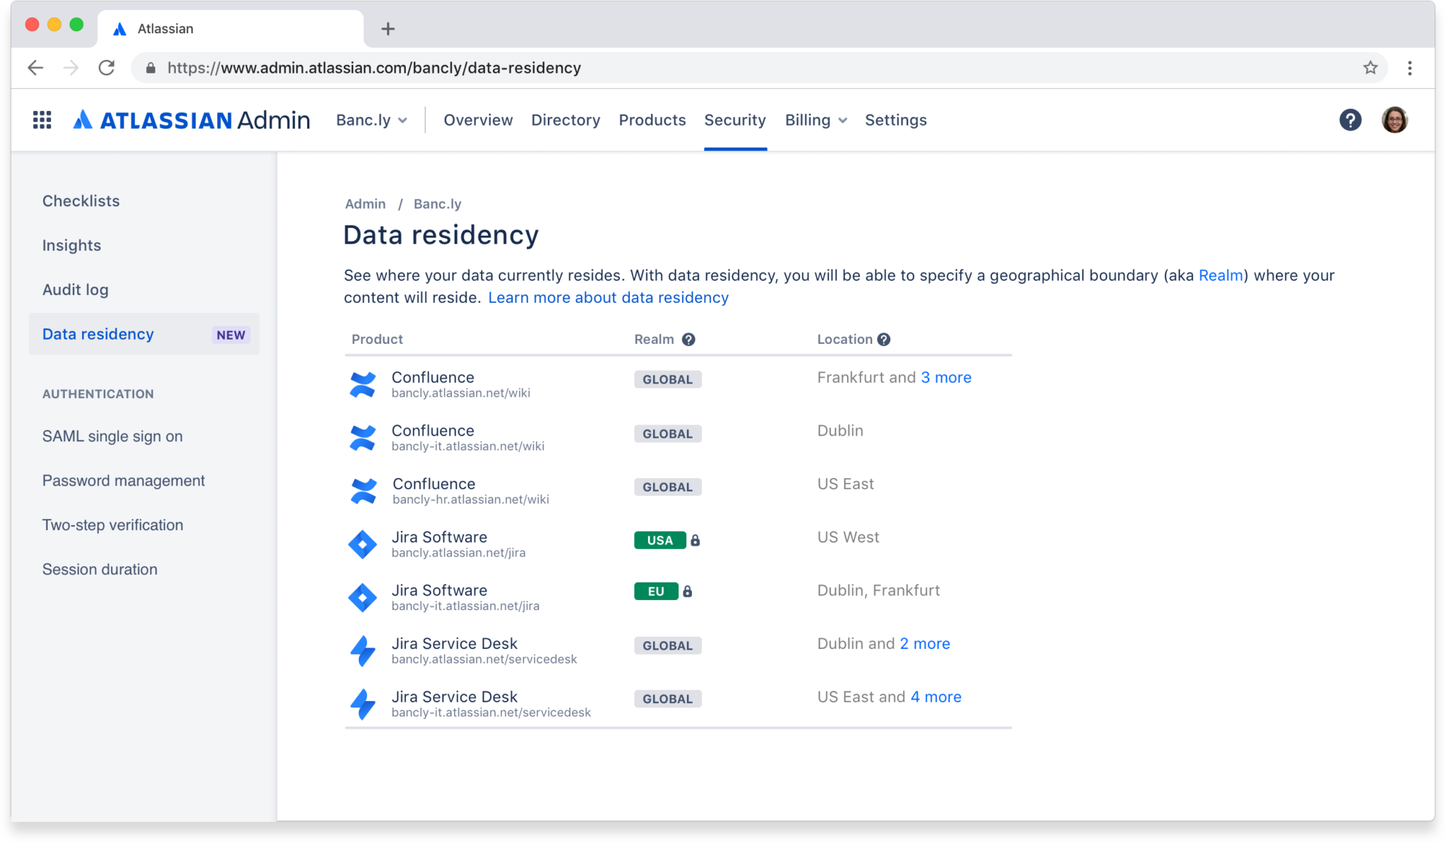Click Learn more about data residency
This screenshot has width=1446, height=843.
608,298
